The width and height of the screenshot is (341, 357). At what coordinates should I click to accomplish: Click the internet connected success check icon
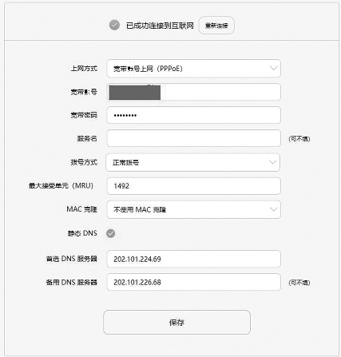114,26
